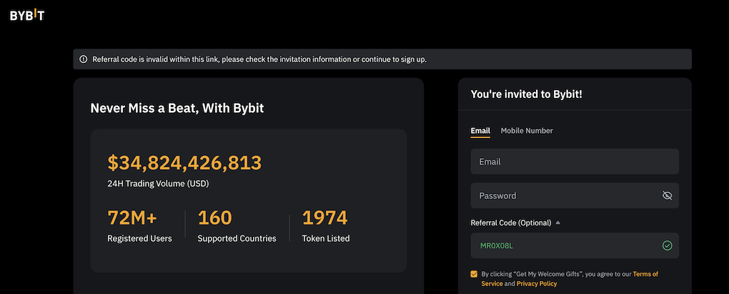Focus the Password input field

[x=575, y=195]
